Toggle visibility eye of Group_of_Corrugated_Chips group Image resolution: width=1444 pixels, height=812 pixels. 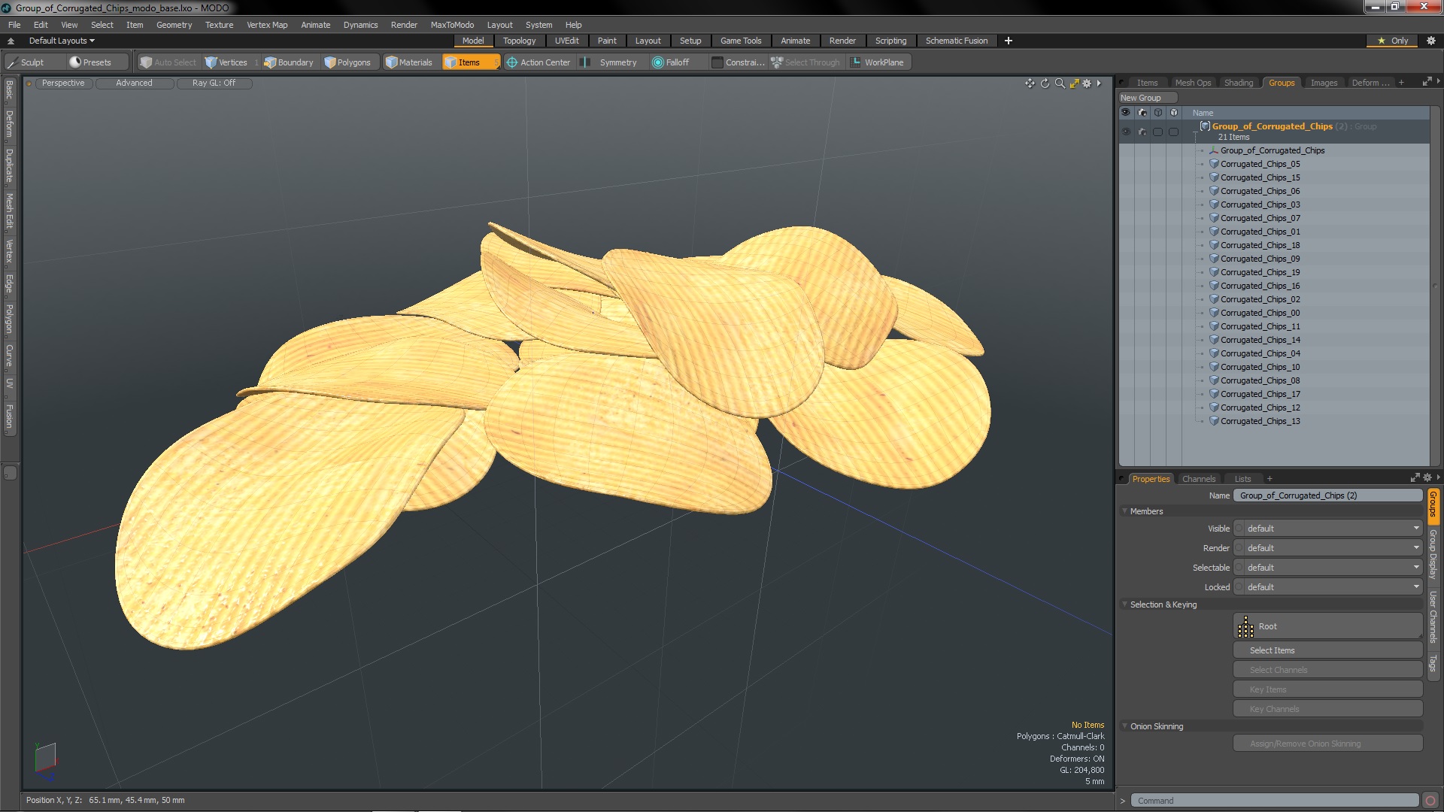[x=1126, y=132]
